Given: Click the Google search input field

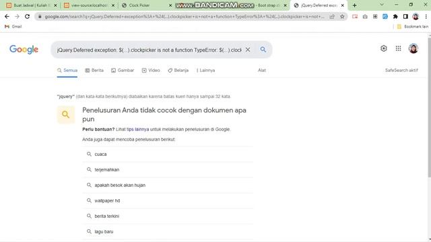Looking at the screenshot, I should coord(149,50).
